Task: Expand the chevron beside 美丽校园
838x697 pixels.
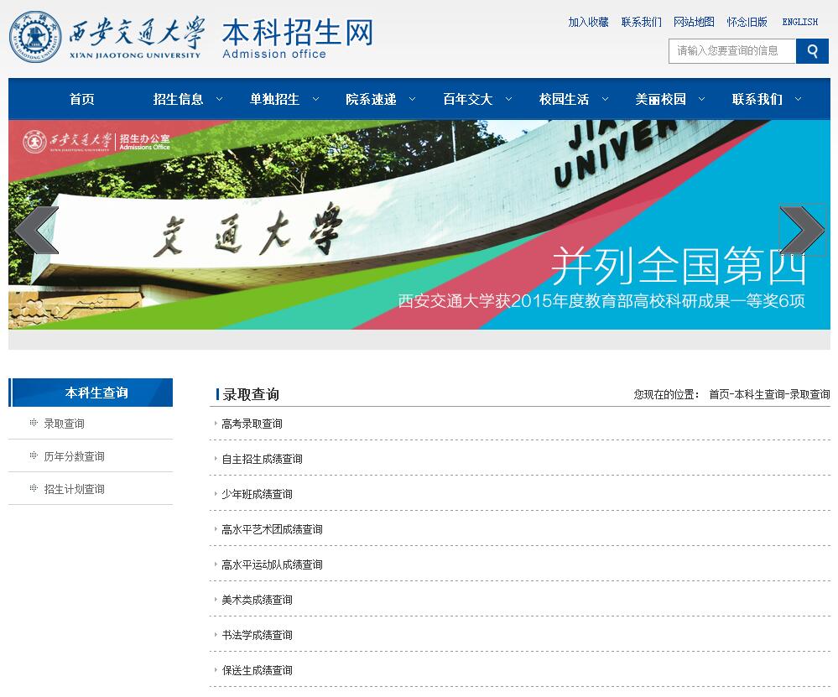Action: (x=702, y=99)
